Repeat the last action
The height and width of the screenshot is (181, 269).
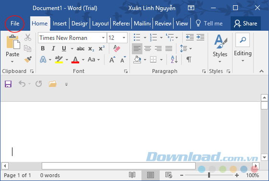[39, 84]
